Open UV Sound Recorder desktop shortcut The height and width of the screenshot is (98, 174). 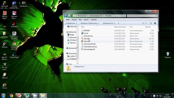tap(14, 36)
